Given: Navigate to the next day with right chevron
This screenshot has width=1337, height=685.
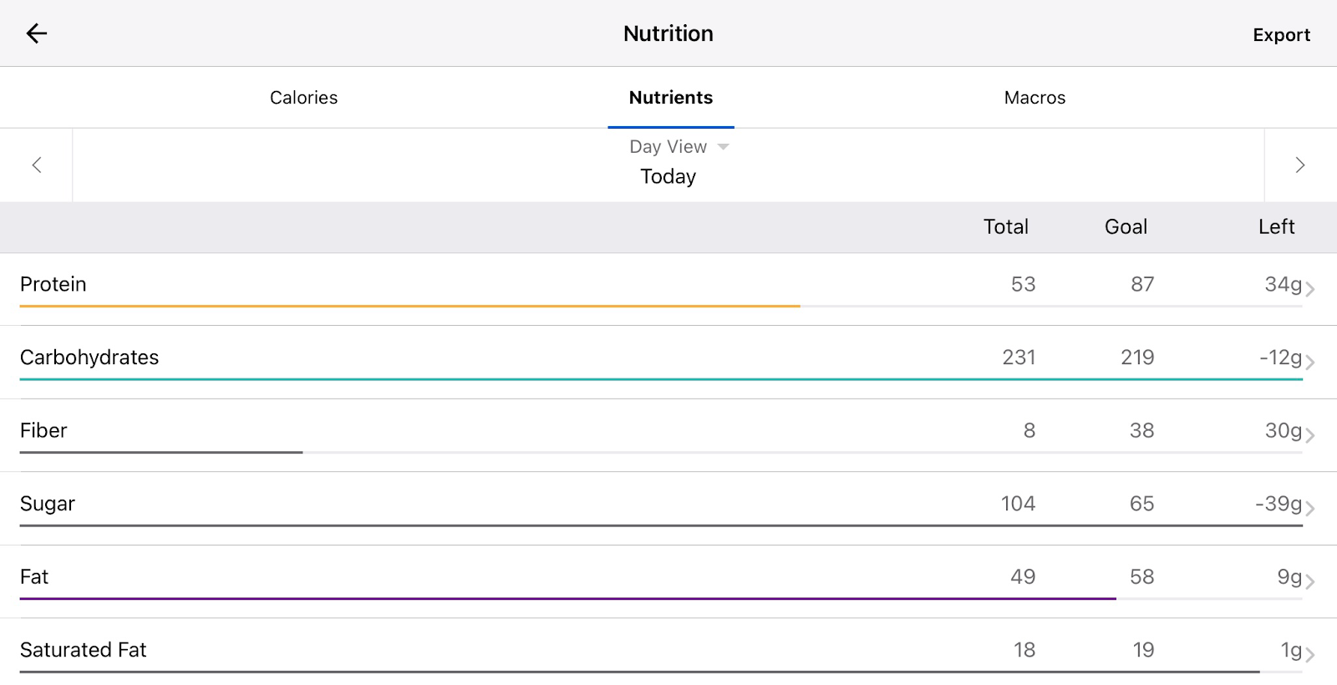Looking at the screenshot, I should pos(1300,165).
